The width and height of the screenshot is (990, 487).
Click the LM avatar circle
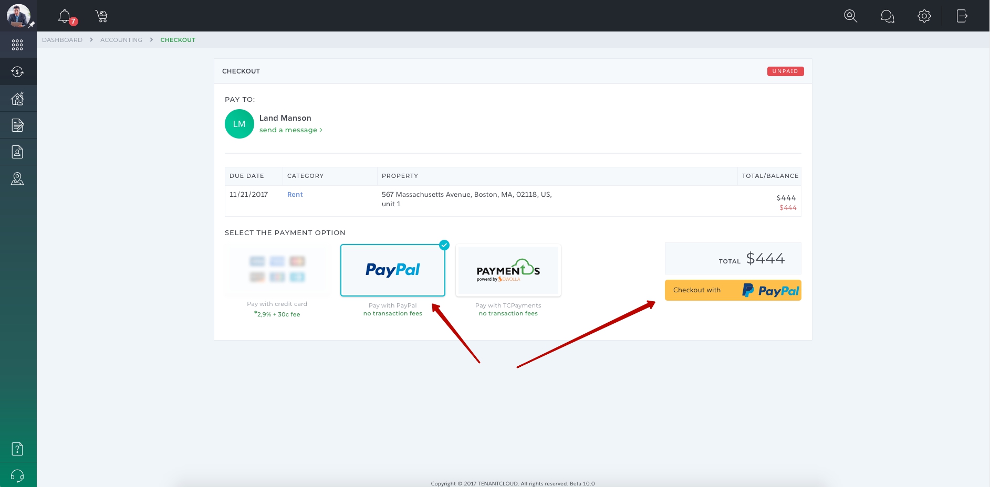239,124
